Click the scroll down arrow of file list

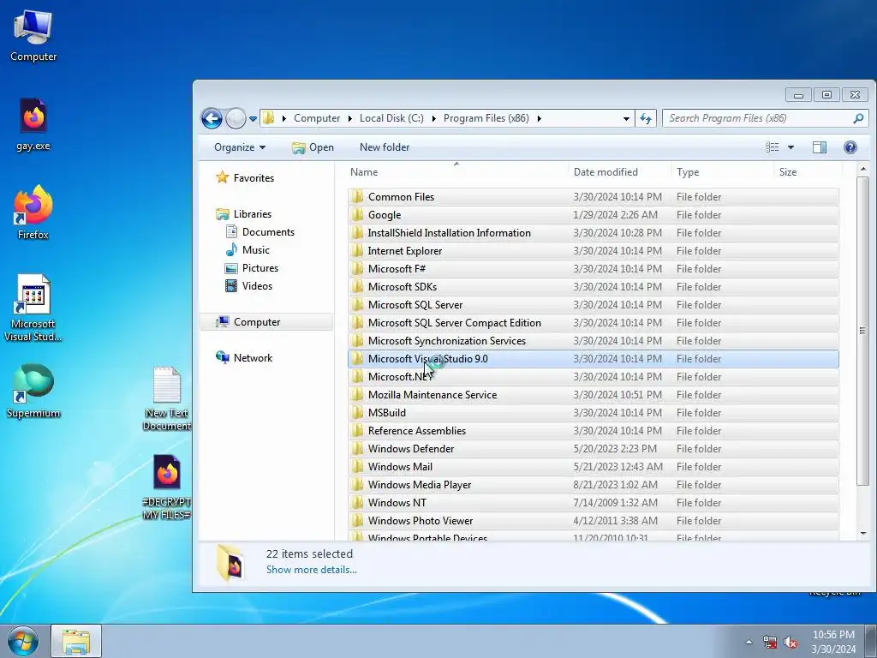click(862, 534)
